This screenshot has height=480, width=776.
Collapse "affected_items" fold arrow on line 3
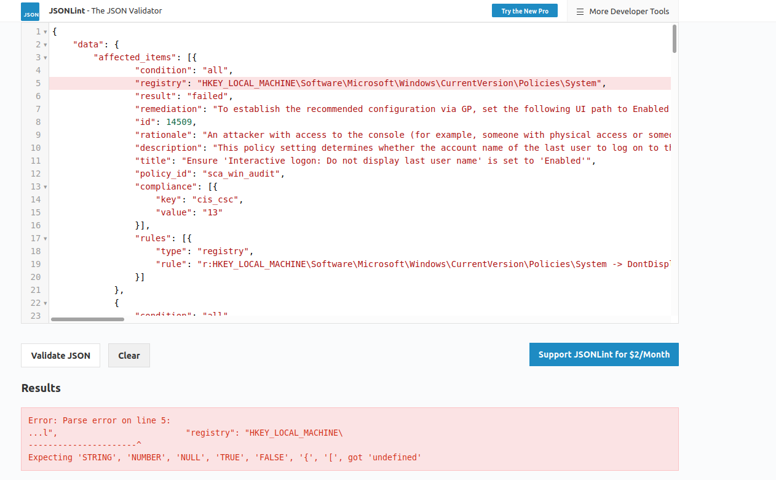(x=45, y=57)
